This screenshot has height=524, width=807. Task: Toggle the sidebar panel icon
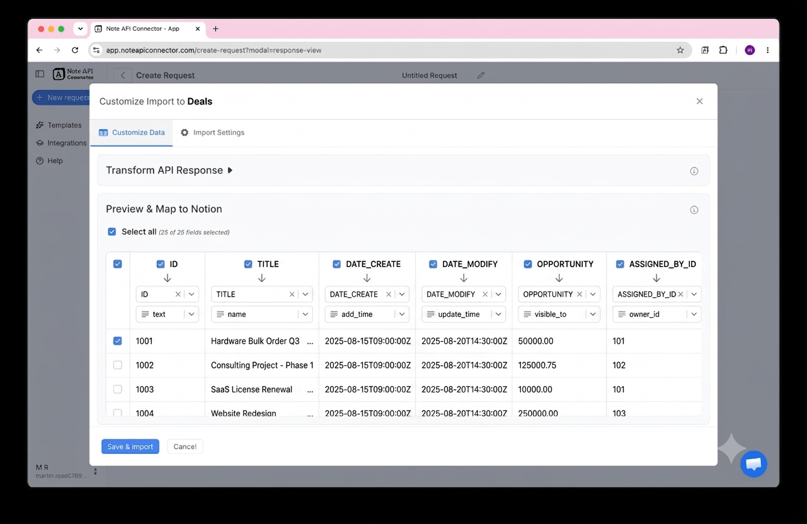coord(40,74)
